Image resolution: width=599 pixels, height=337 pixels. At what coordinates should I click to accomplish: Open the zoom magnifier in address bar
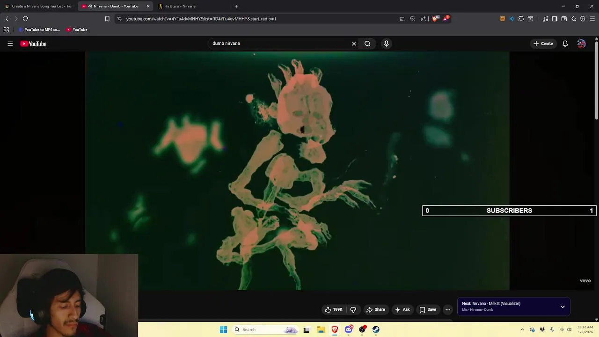coord(413,19)
